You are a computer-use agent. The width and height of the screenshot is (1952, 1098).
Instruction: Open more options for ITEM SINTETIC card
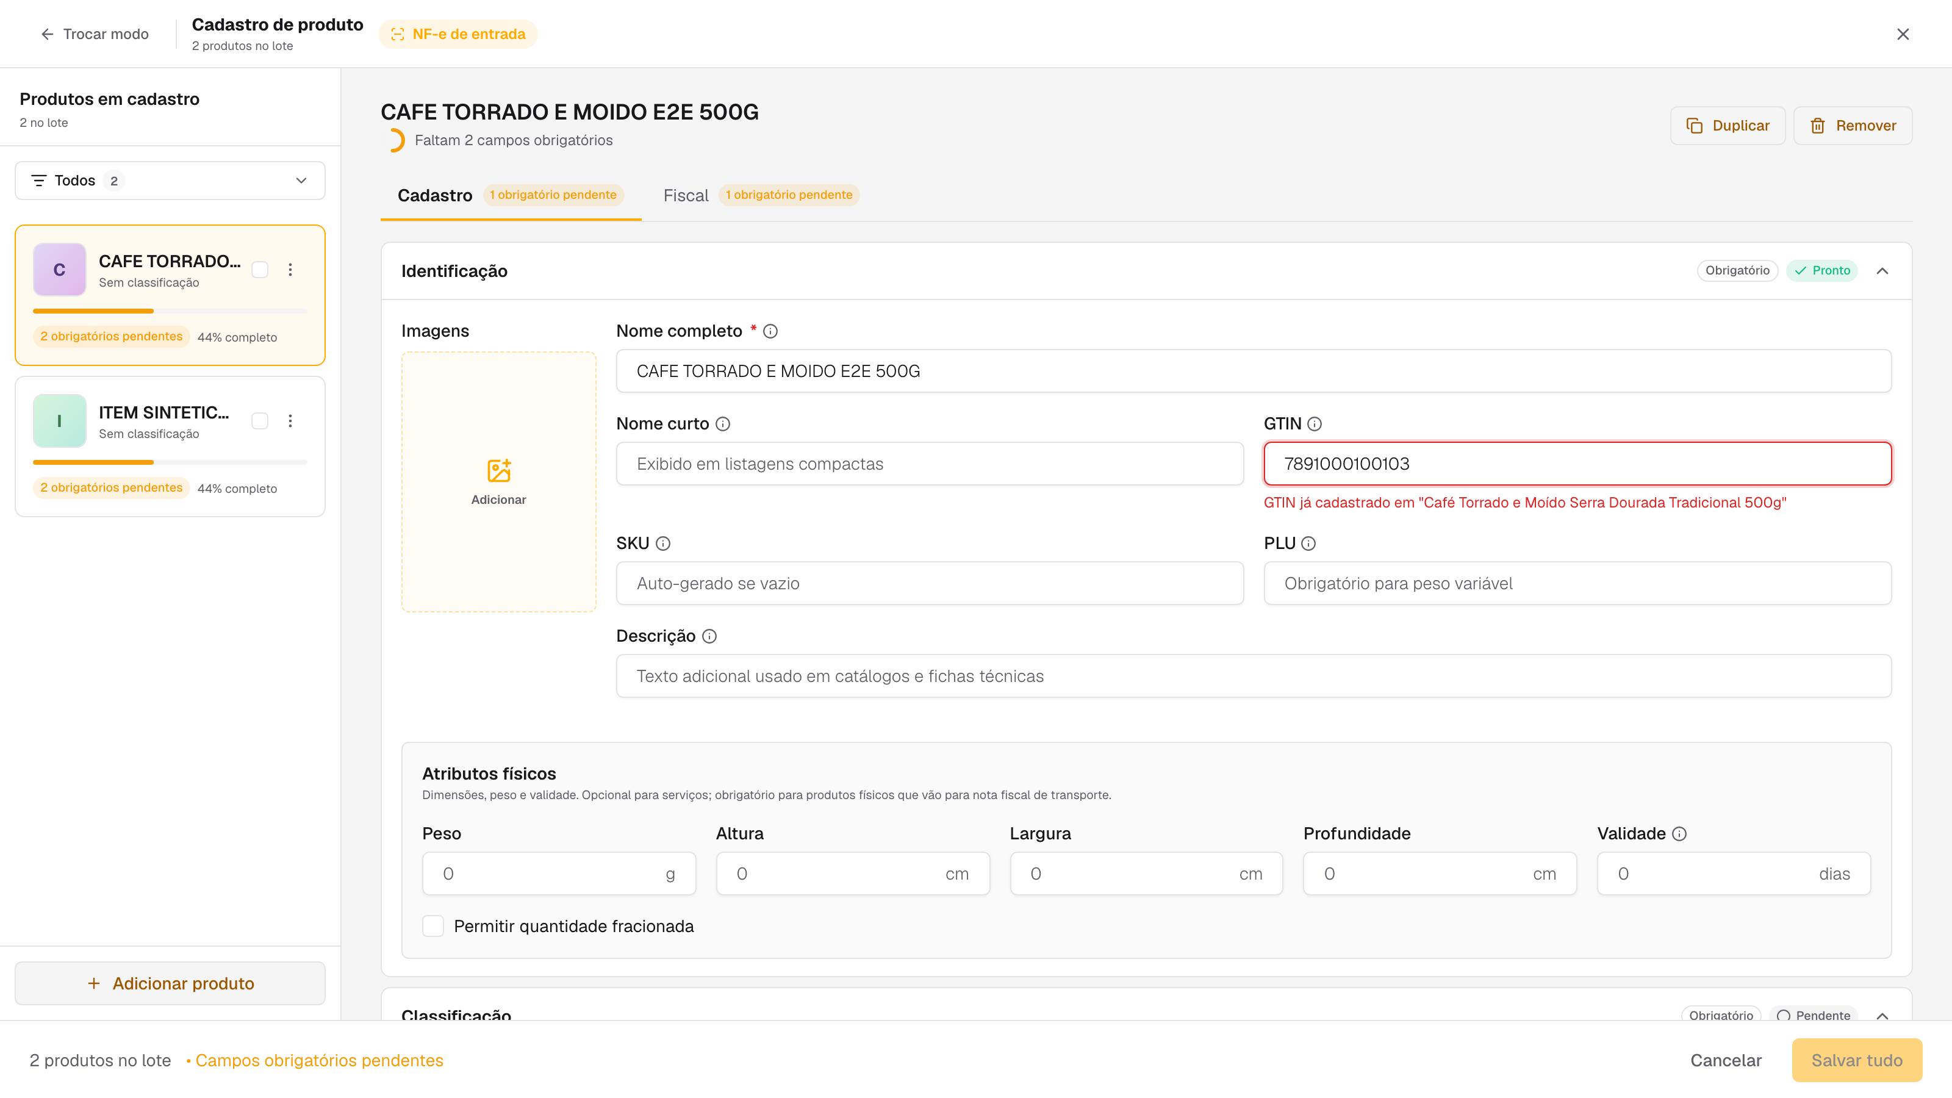click(290, 420)
